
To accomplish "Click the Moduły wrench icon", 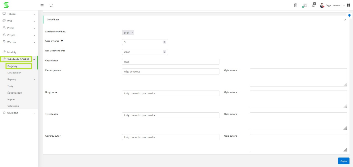I will coord(4,52).
